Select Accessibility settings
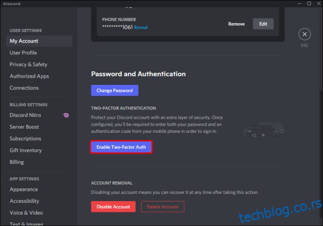The height and width of the screenshot is (226, 323). point(39,201)
